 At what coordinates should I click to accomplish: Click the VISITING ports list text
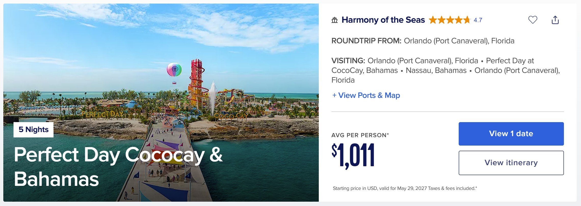[x=446, y=70]
